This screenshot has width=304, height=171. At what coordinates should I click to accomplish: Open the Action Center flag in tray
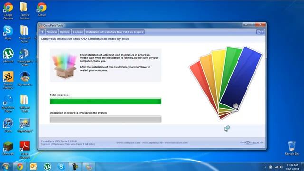pyautogui.click(x=270, y=167)
